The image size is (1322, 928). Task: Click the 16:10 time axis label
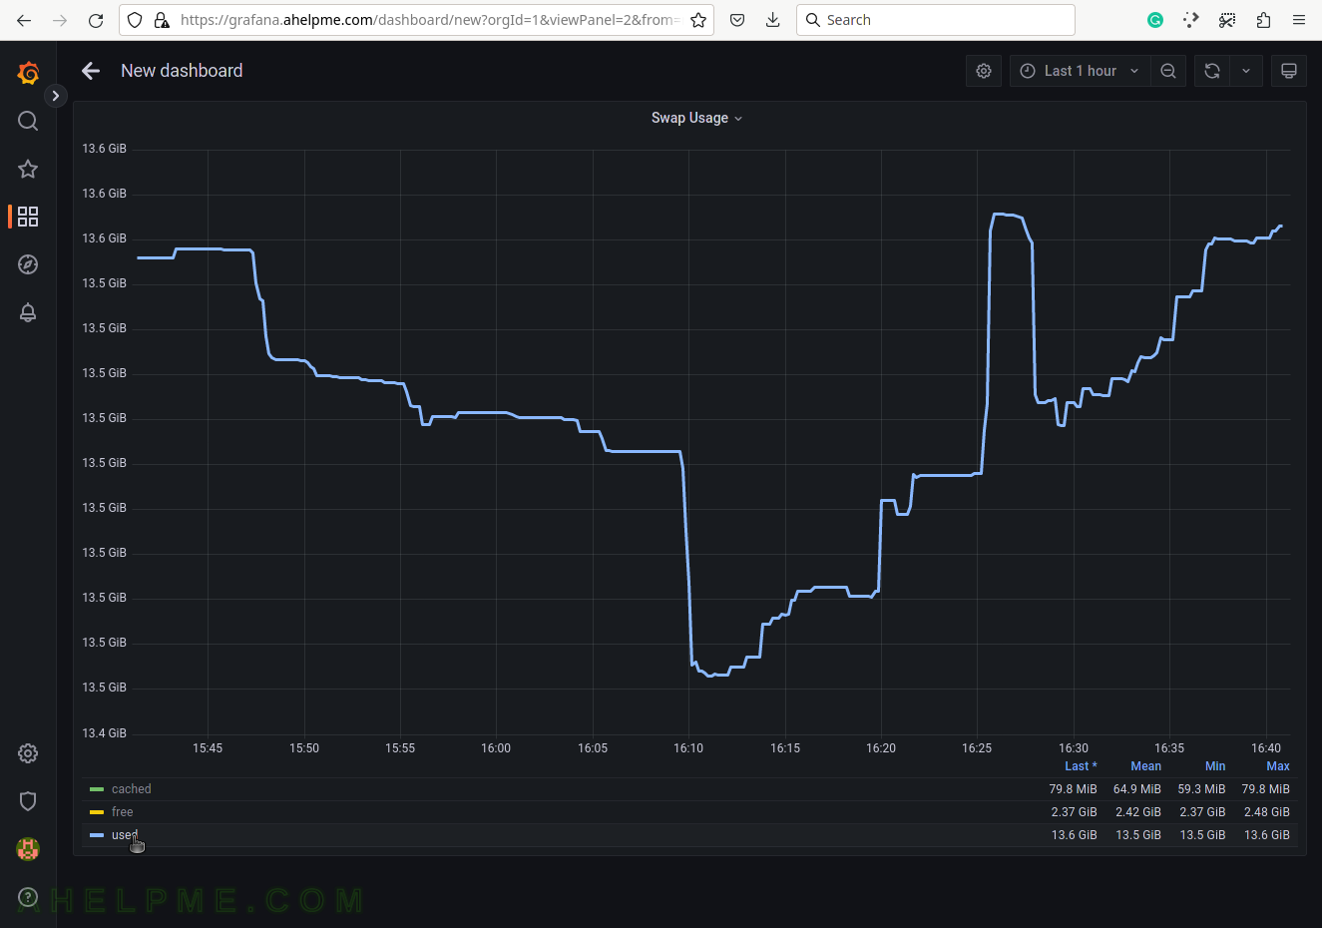click(688, 748)
